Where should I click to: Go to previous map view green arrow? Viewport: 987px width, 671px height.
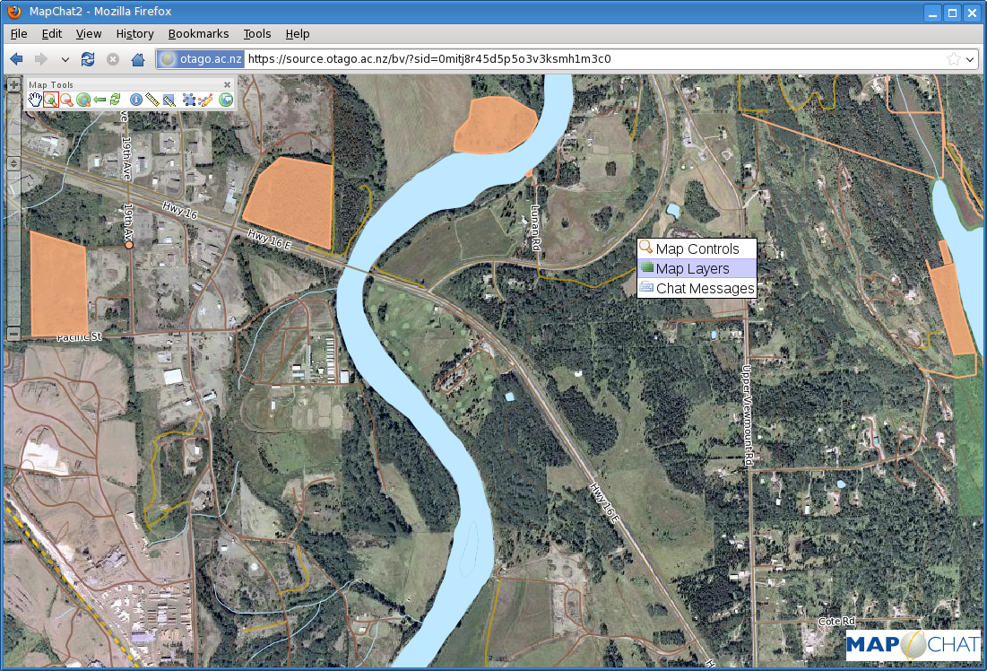click(100, 100)
